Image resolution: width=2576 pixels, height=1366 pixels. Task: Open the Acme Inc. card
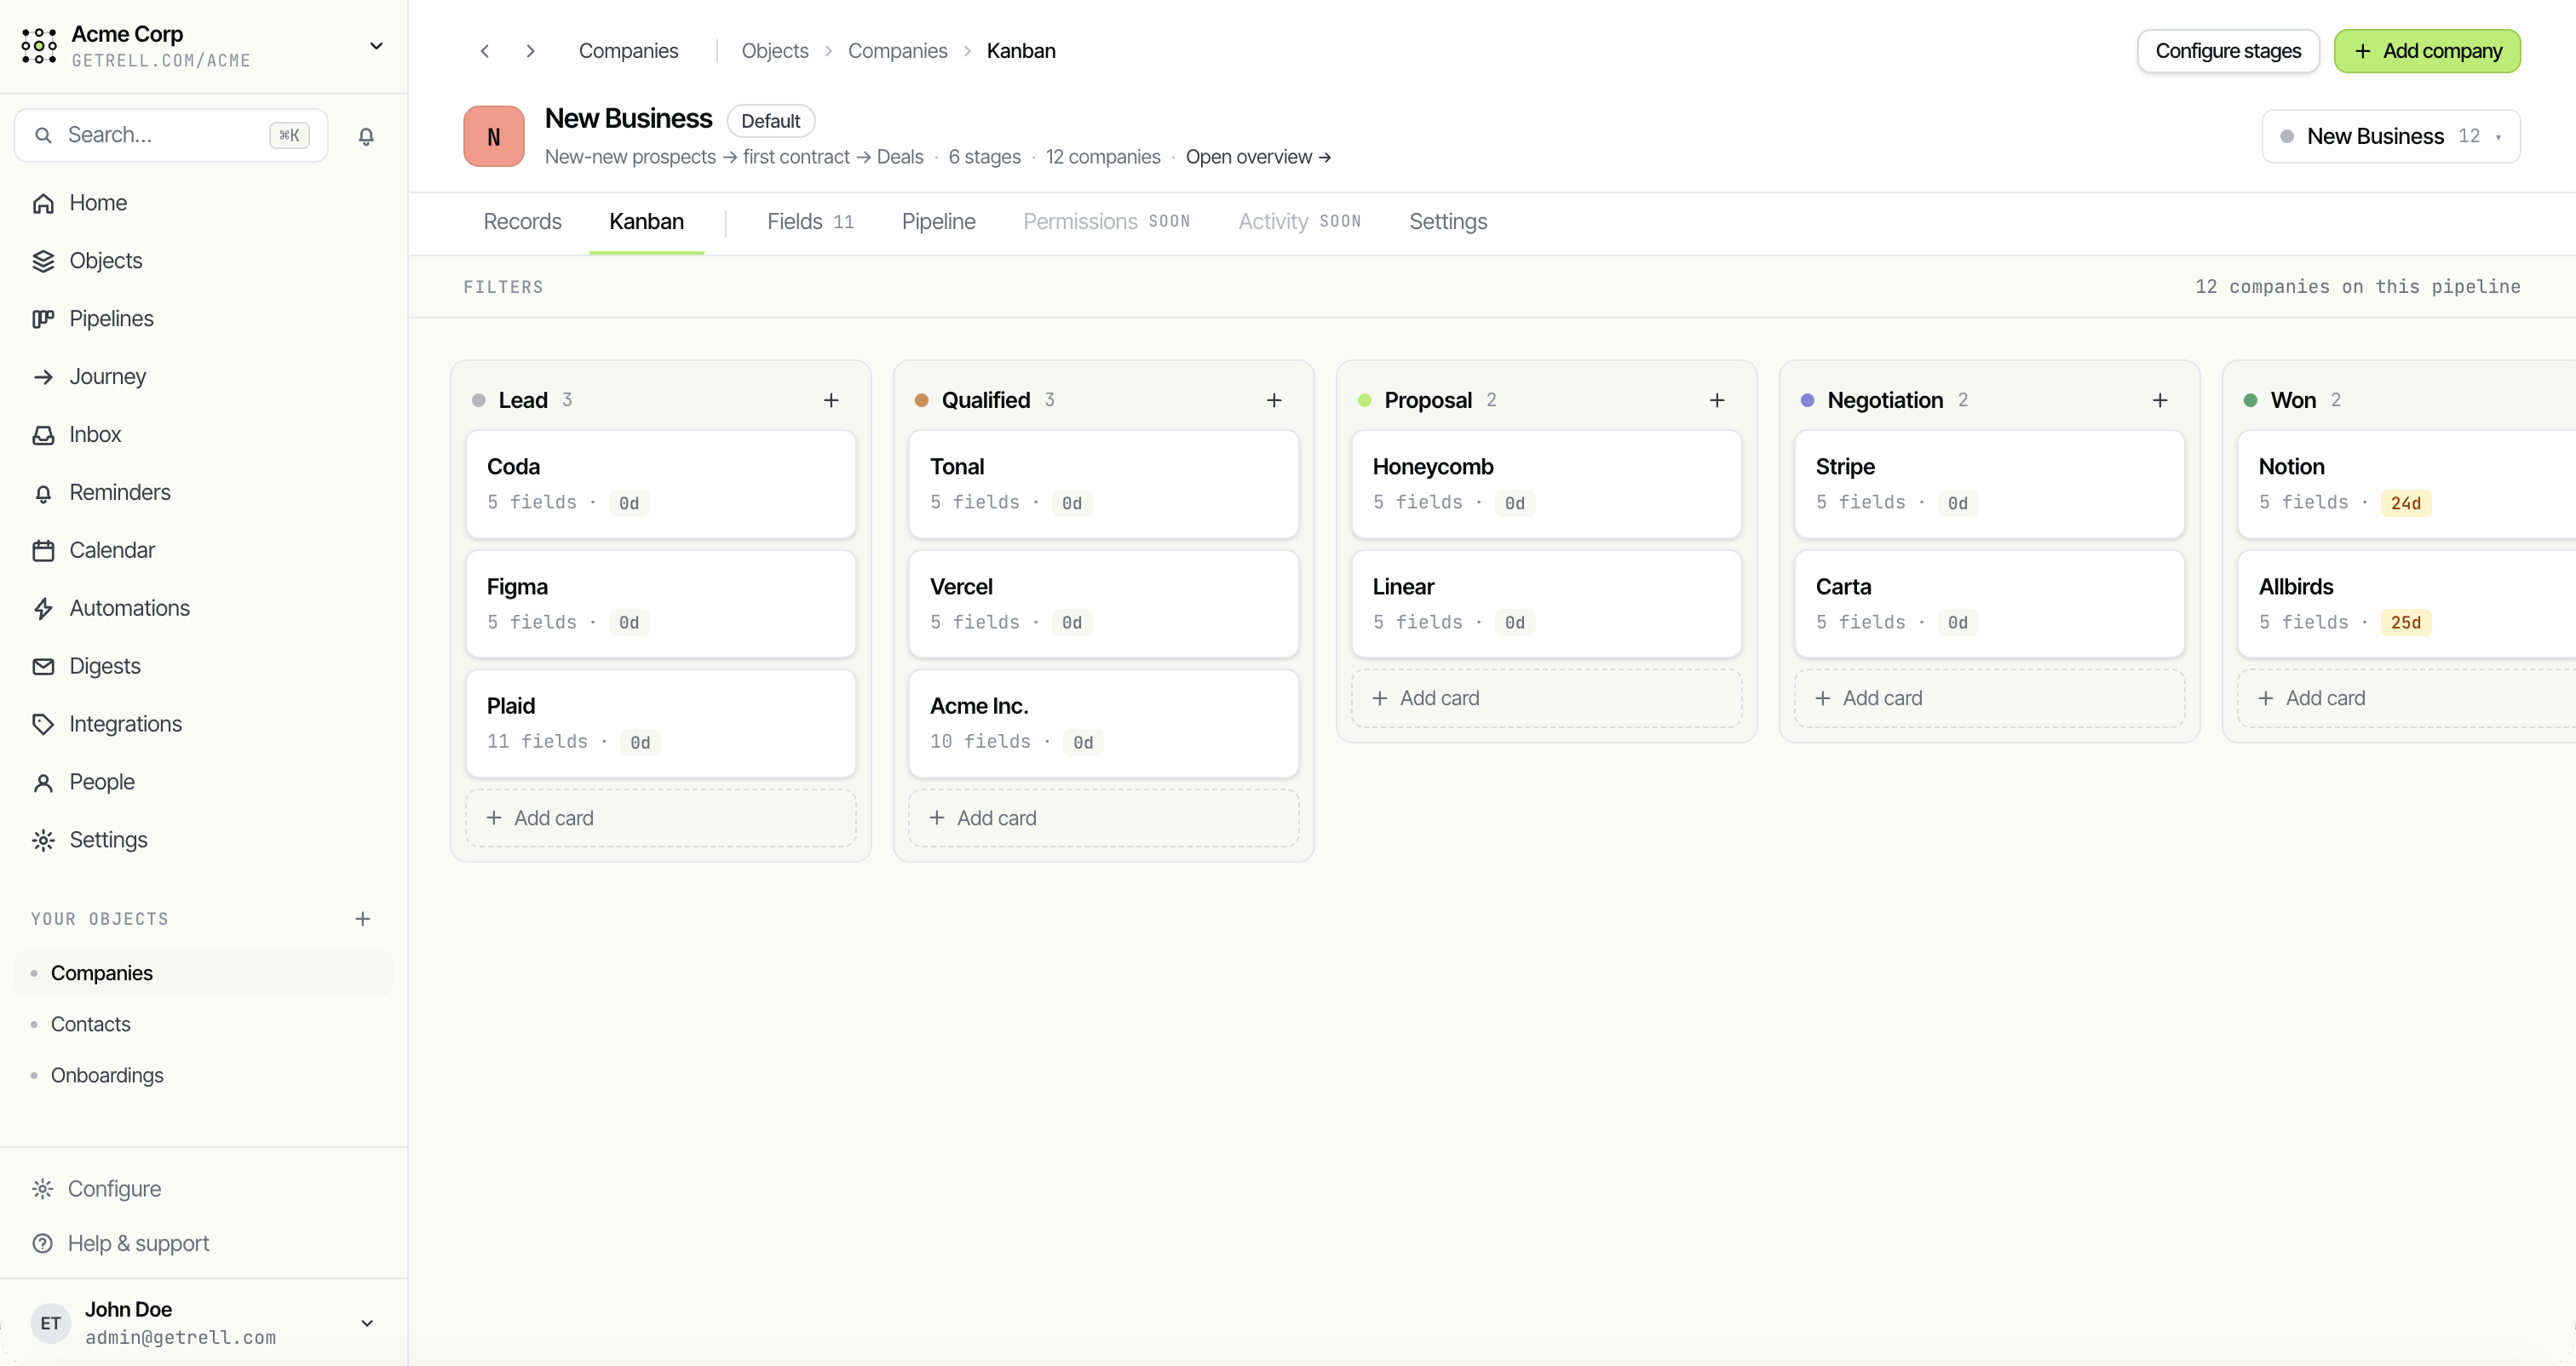[x=1104, y=724]
